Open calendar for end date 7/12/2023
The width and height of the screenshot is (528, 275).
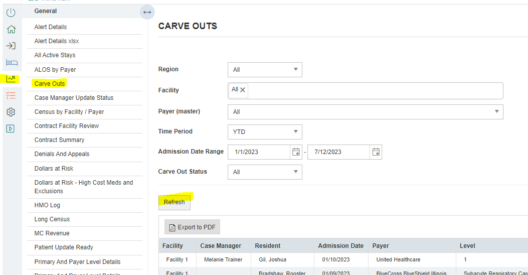[376, 152]
